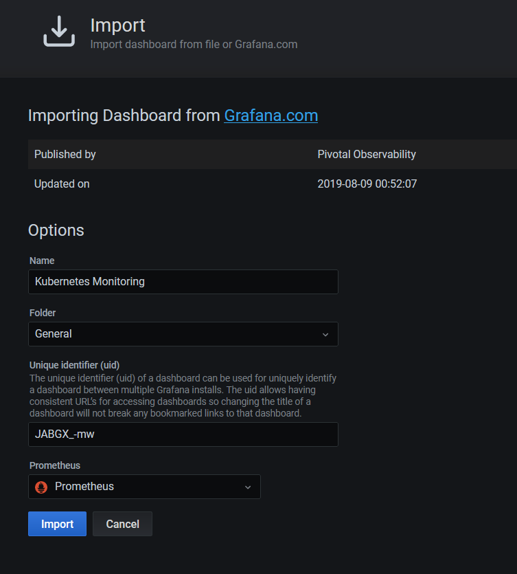Click the Name field showing Kubernetes Monitoring
The width and height of the screenshot is (517, 574).
[183, 281]
